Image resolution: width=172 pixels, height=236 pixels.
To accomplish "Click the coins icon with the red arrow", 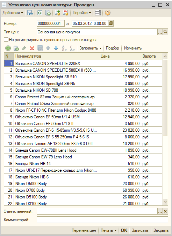I will coord(65,13).
